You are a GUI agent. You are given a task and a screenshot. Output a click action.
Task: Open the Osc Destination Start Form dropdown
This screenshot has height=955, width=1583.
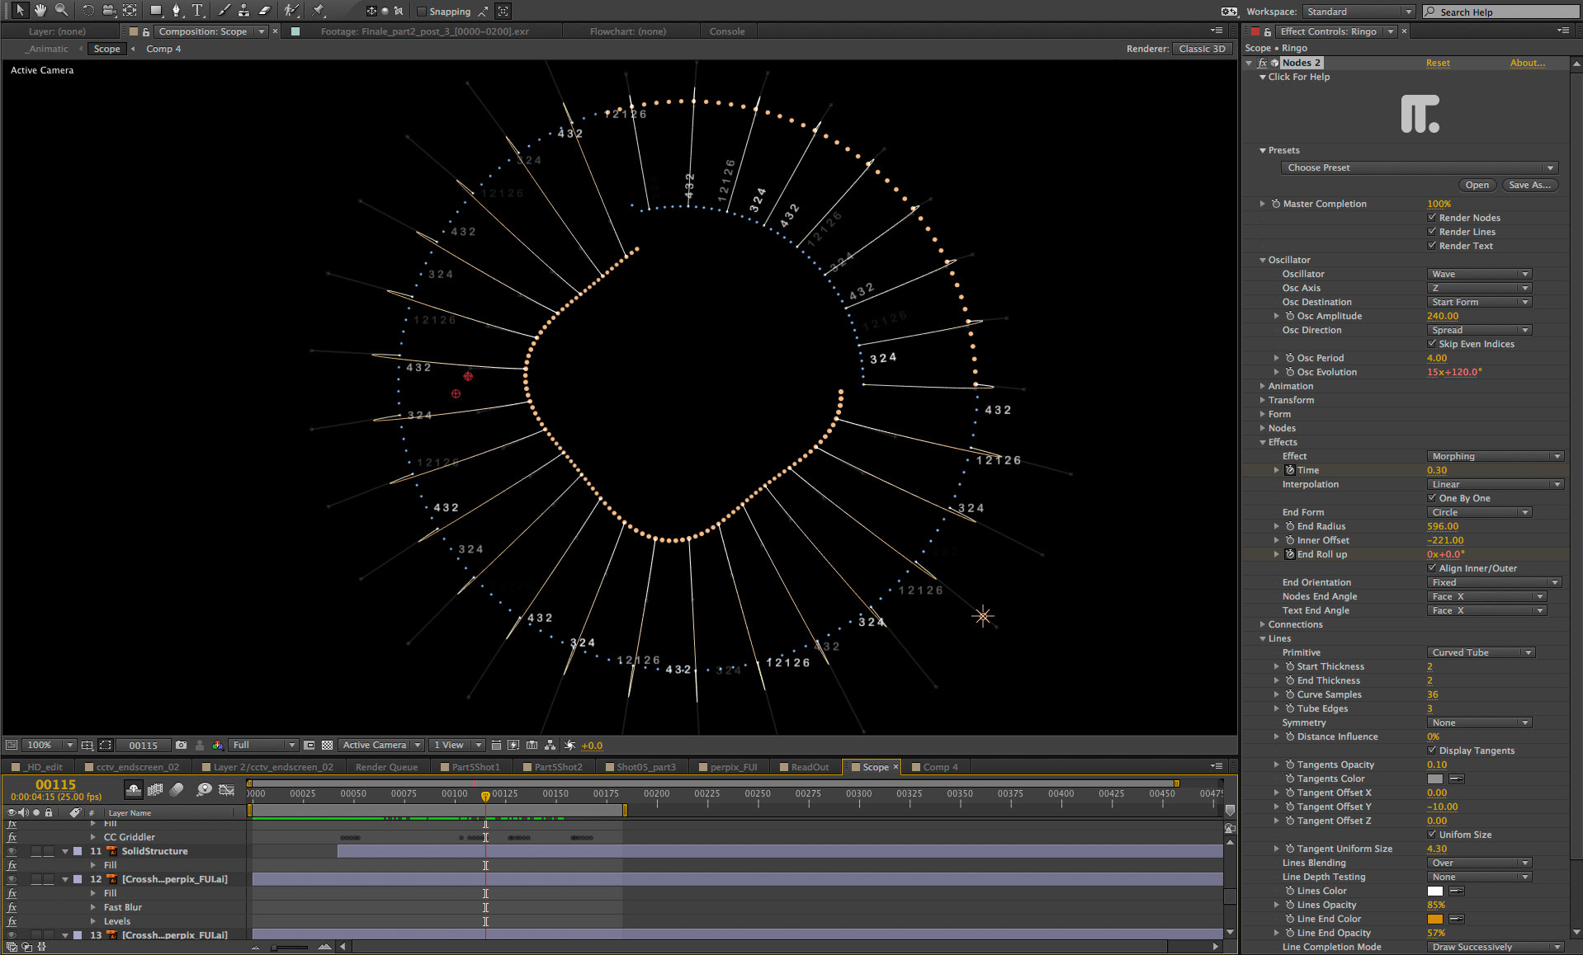(x=1479, y=302)
